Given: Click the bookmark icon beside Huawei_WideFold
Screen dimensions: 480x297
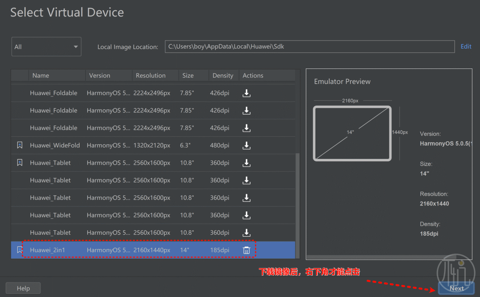Looking at the screenshot, I should (x=20, y=145).
